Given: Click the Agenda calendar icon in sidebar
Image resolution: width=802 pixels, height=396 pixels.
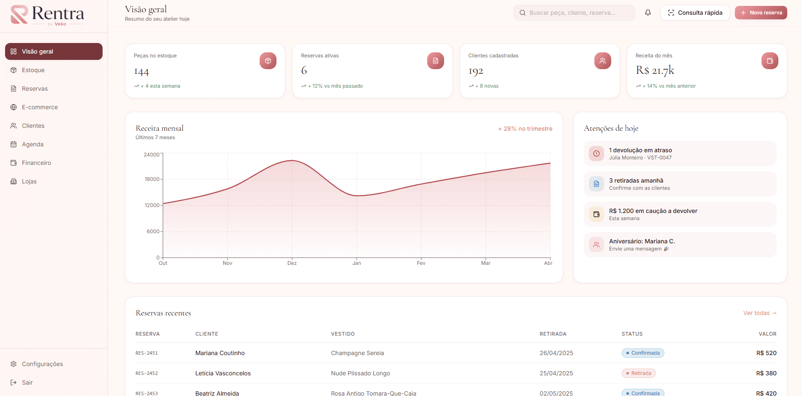Looking at the screenshot, I should (x=14, y=144).
